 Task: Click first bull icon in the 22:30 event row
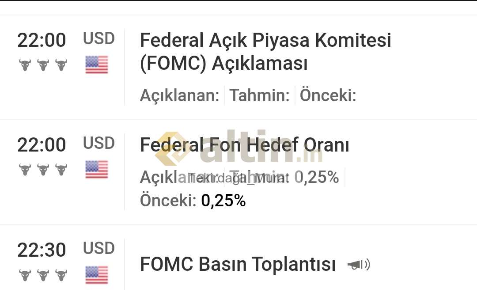point(25,275)
